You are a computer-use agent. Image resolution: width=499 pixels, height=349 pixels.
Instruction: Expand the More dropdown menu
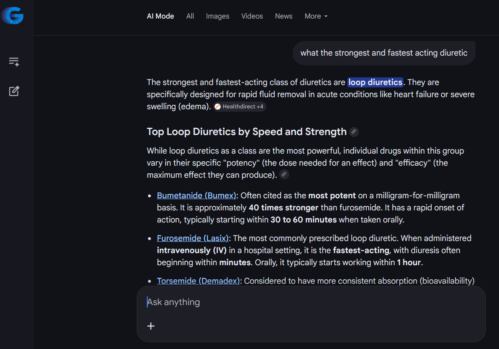tap(316, 16)
